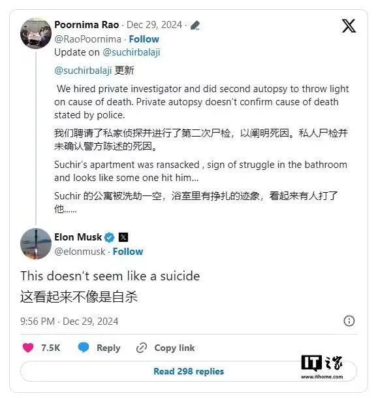
Task: Click the Copy link text
Action: pyautogui.click(x=174, y=348)
